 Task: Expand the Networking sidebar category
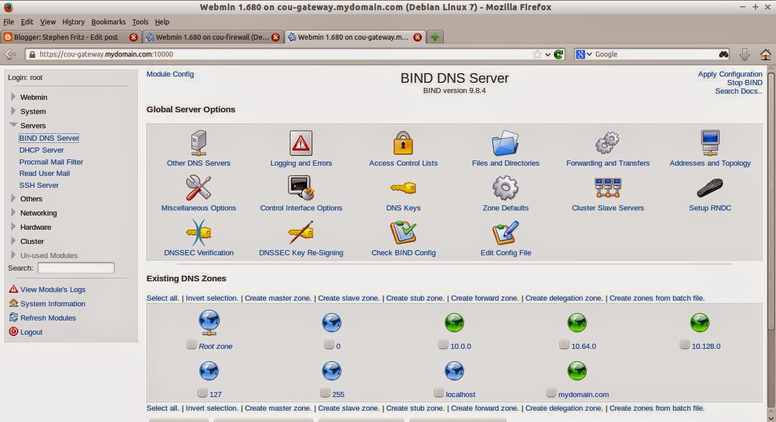click(14, 213)
